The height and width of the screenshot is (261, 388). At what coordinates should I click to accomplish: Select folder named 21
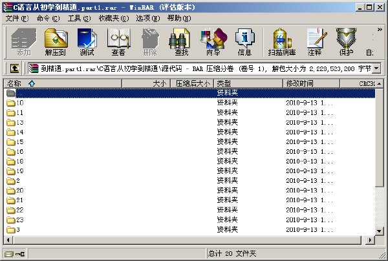pos(189,200)
